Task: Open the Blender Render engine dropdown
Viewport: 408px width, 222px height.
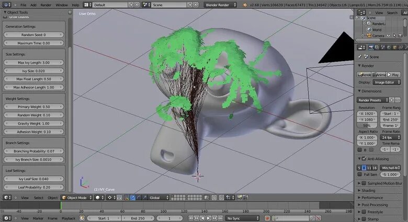Action: click(220, 5)
